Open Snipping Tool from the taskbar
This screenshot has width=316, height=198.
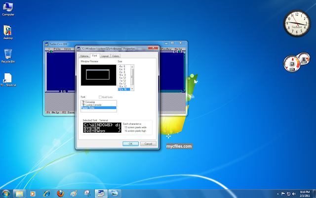click(x=87, y=194)
